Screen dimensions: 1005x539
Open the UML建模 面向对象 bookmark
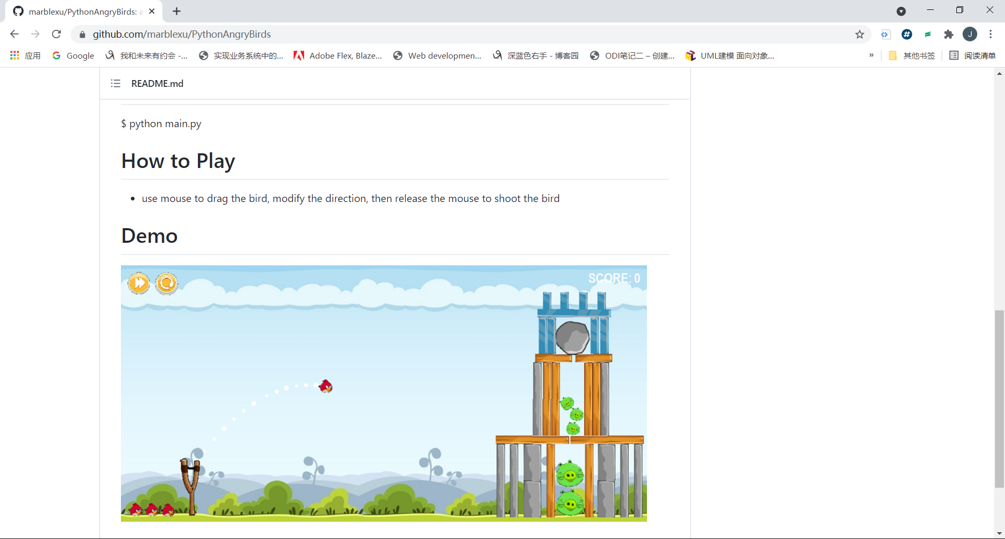[730, 55]
